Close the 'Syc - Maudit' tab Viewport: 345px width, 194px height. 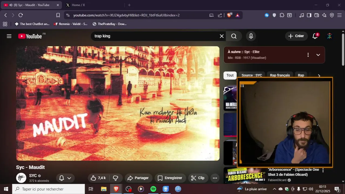click(58, 5)
